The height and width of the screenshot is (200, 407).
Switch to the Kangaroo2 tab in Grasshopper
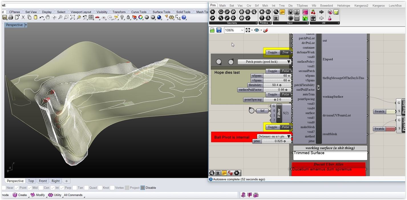[361, 5]
